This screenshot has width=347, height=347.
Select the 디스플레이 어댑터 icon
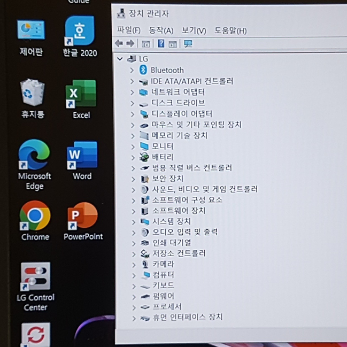[144, 114]
